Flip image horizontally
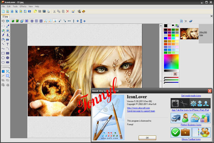The height and width of the screenshot is (143, 214). tap(69, 21)
